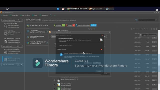
Task: Open СЛЕДЫ УЖЕ УДАЛЕННЫХ ПРОГРАММ
Action: click(37, 31)
